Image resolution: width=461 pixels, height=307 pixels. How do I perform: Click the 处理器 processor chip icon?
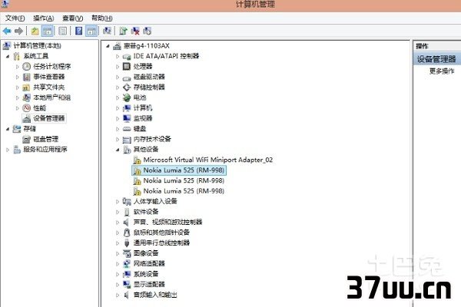coord(127,67)
